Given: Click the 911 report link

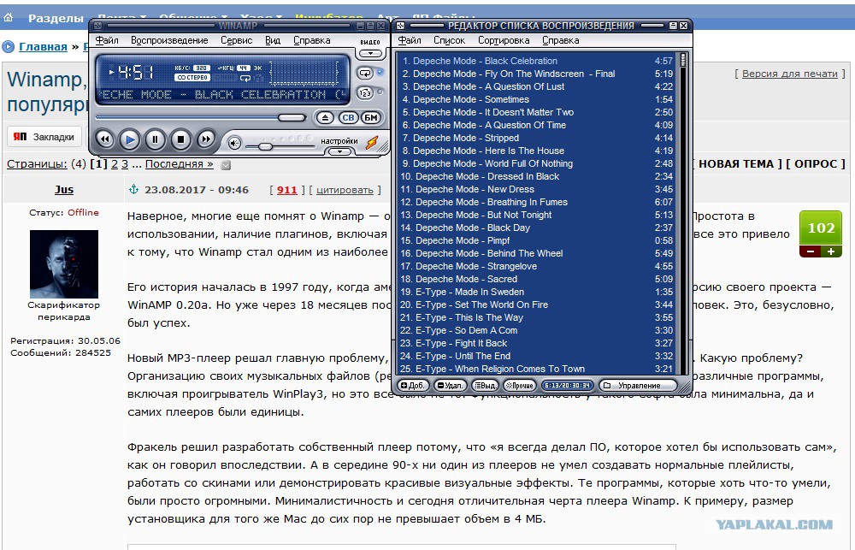Looking at the screenshot, I should coord(286,190).
